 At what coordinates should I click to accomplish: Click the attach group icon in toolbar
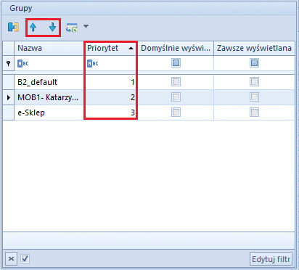pos(13,27)
